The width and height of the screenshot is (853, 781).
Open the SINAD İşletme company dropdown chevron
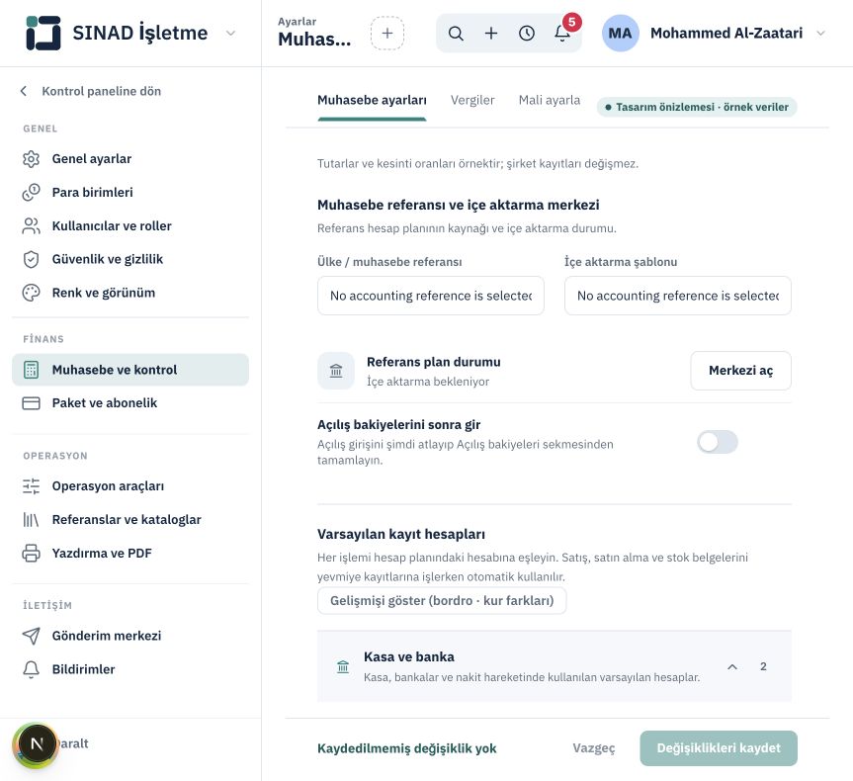(230, 34)
